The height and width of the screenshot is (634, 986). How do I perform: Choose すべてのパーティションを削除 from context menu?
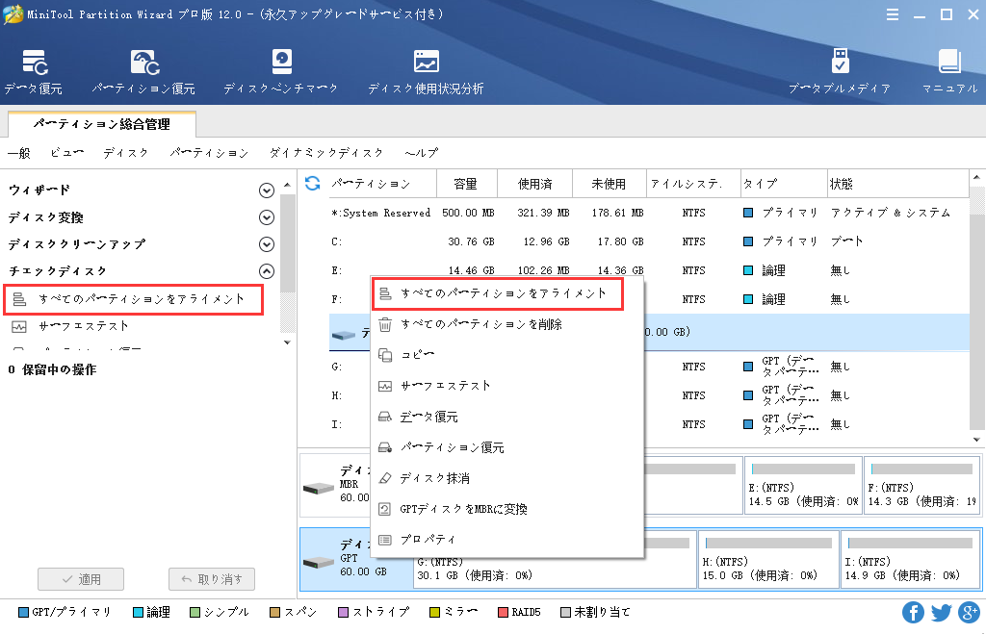506,325
